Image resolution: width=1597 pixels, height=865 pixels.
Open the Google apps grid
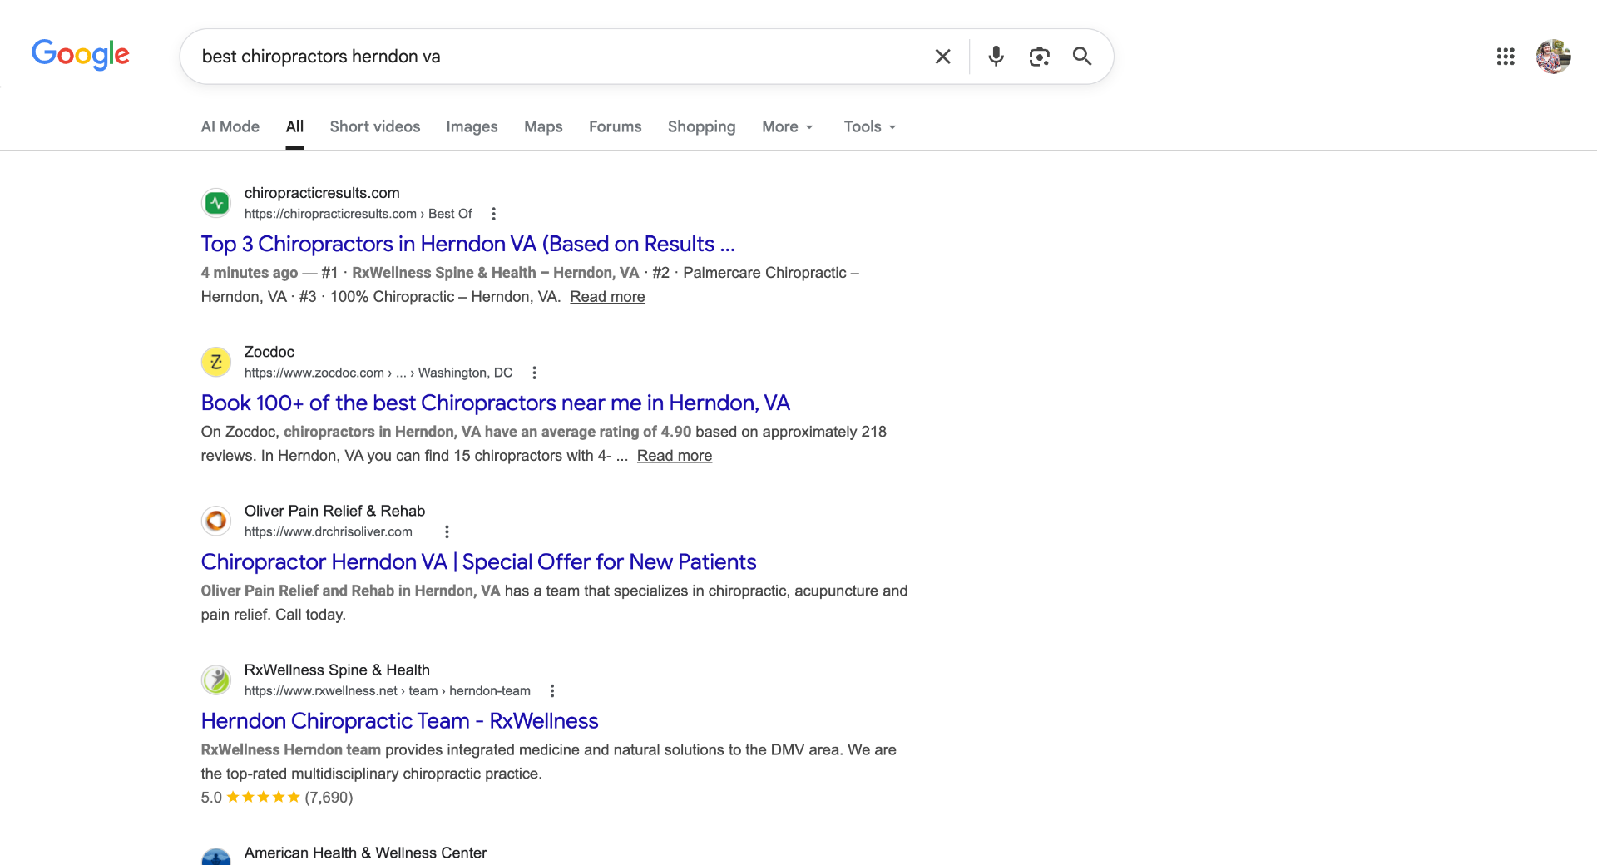click(1506, 57)
